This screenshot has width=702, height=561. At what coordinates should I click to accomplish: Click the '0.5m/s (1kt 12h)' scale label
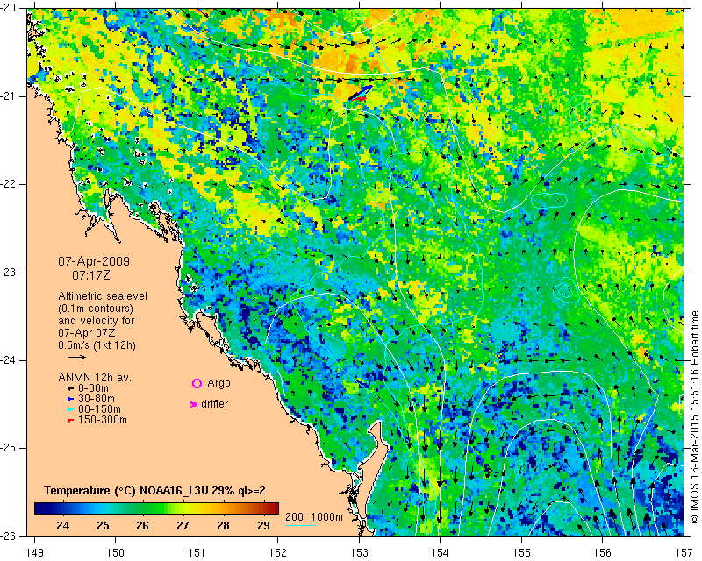point(97,345)
